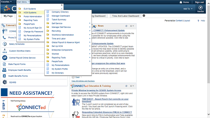Open Global Payroll & Absence Mgmt submenu
210x118 pixels.
coord(66,42)
